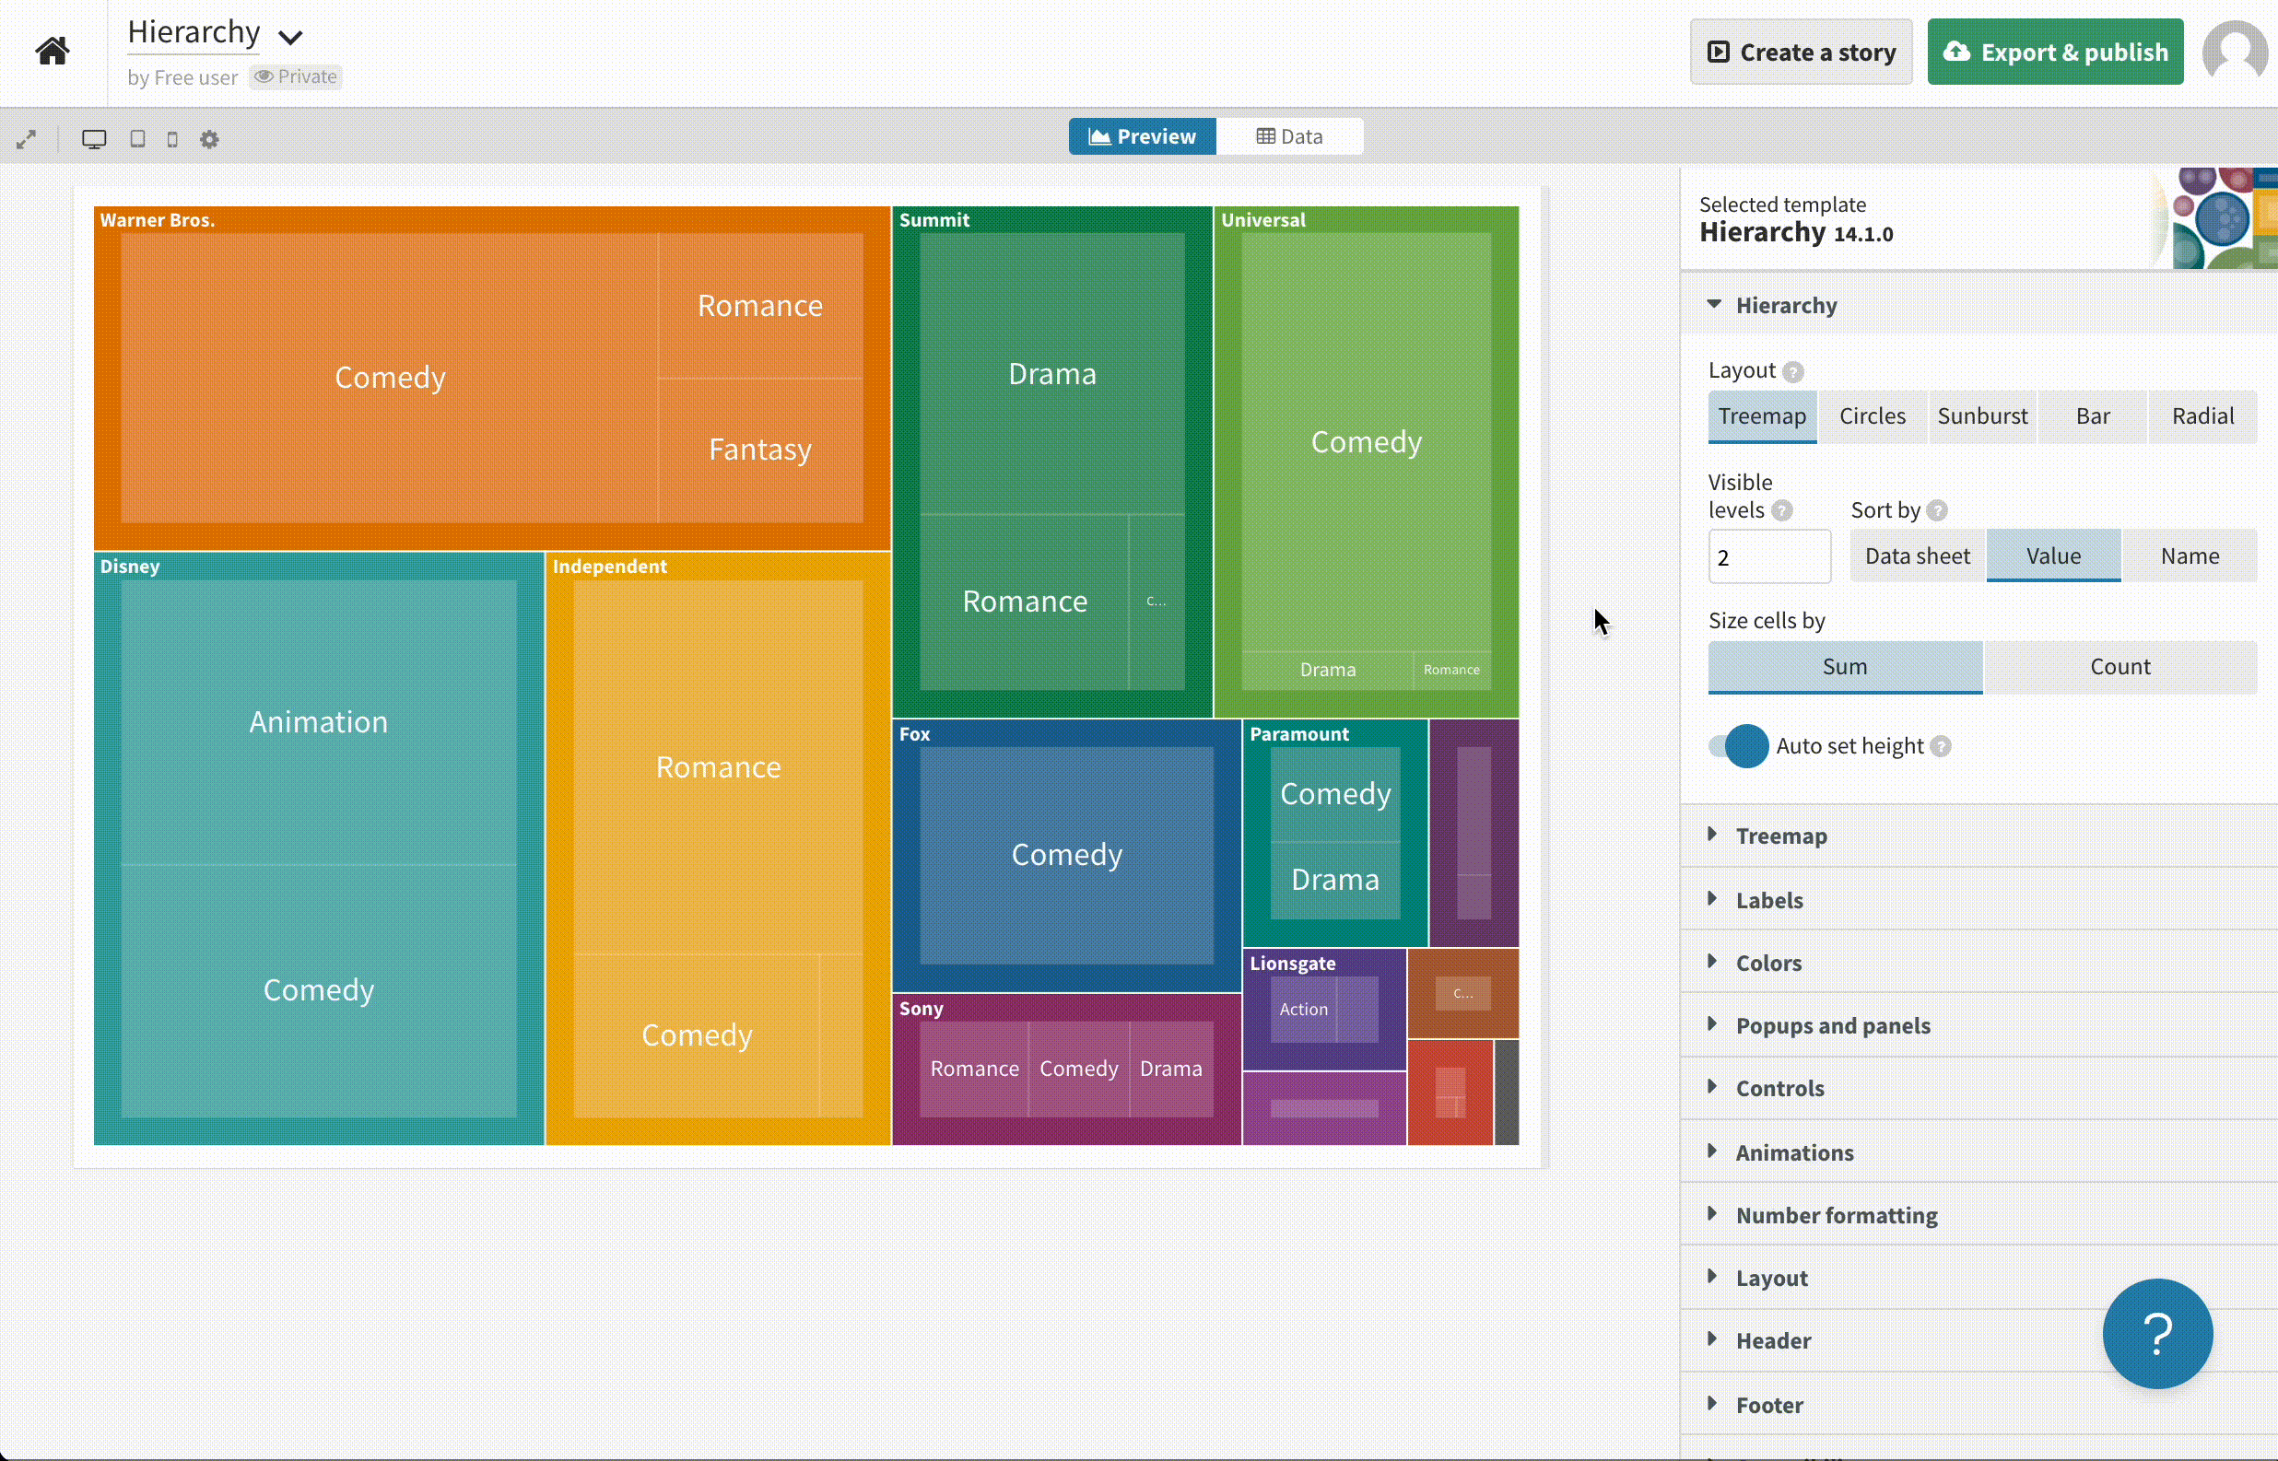
Task: Select the Bar layout icon
Action: click(x=2094, y=414)
